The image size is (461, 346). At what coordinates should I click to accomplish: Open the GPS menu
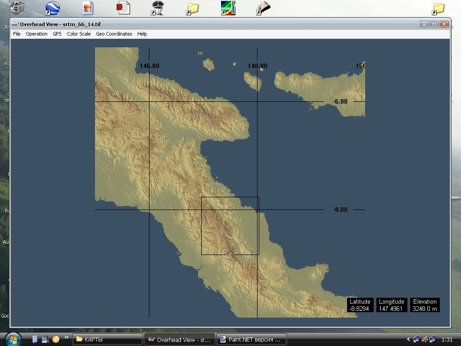point(57,34)
